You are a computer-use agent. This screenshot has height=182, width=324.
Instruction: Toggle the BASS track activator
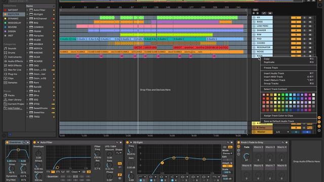click(x=296, y=22)
